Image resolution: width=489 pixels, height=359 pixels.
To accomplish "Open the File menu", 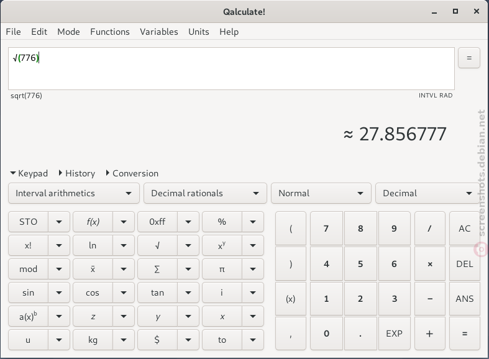I will pos(14,32).
